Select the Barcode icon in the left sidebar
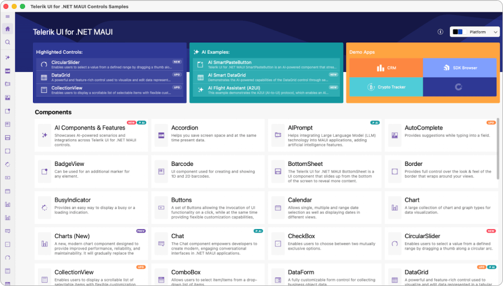 pyautogui.click(x=8, y=124)
